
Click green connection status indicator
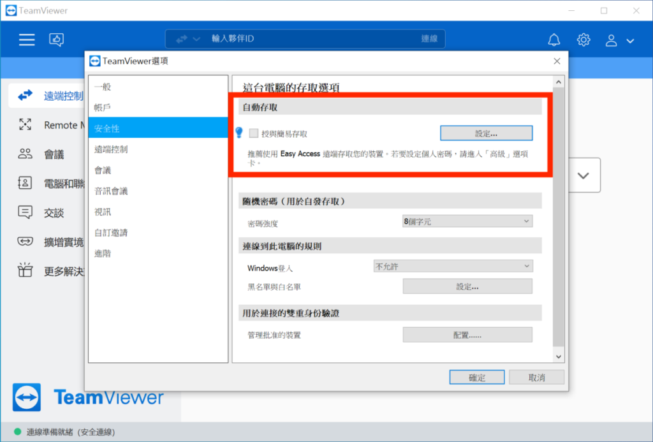[x=17, y=432]
